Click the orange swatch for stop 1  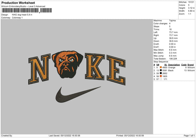(x=161, y=67)
